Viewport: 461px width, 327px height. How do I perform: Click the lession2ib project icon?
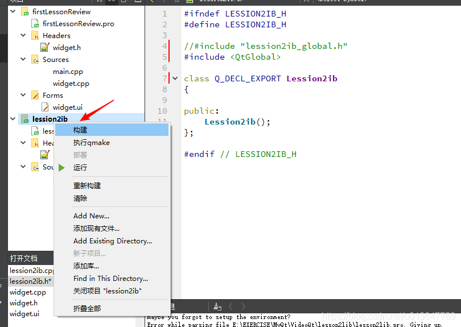tap(24, 119)
